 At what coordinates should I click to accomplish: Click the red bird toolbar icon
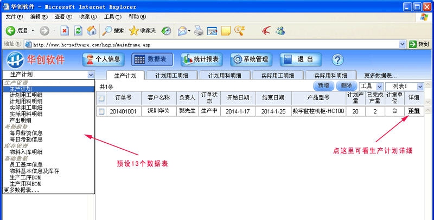tap(266, 31)
